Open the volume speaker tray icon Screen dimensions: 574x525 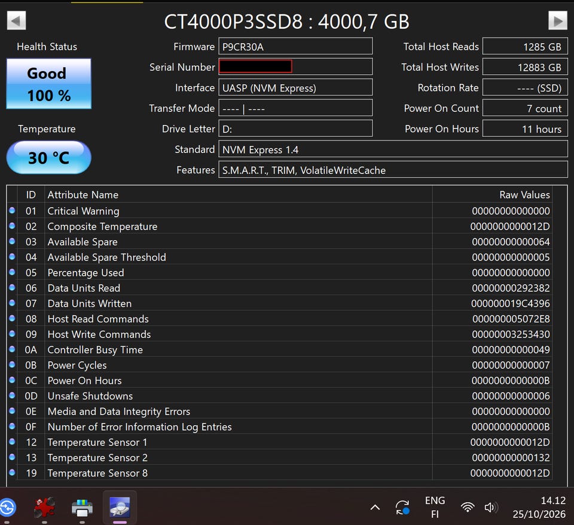pos(491,508)
